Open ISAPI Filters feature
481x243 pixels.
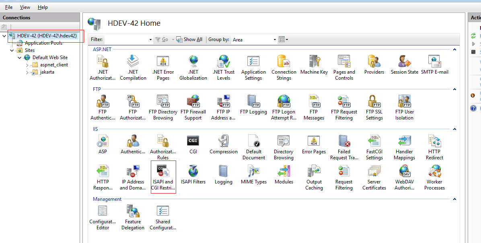coord(193,175)
